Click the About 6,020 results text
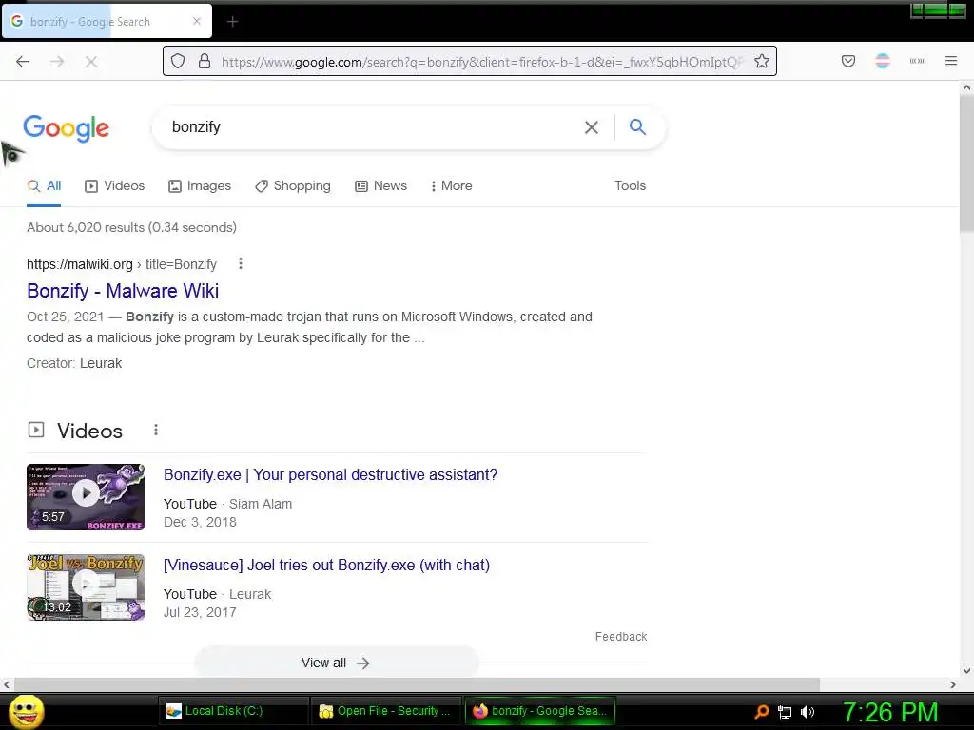 point(131,227)
